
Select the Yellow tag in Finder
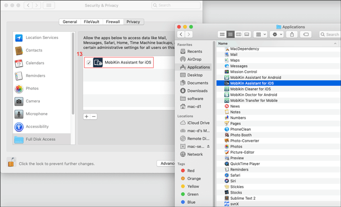(190, 187)
